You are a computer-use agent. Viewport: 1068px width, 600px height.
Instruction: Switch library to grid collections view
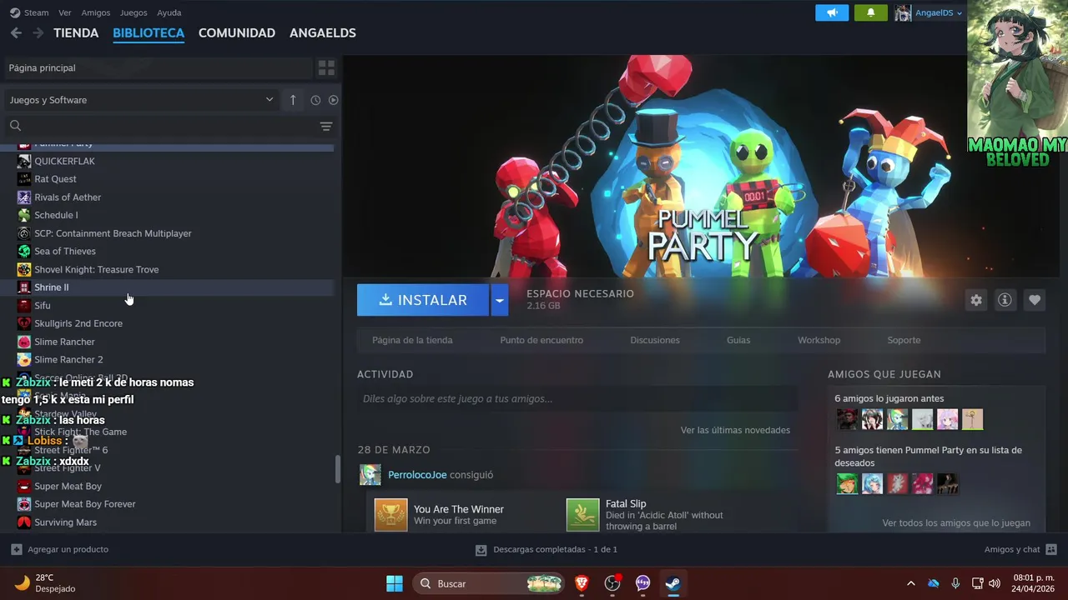pyautogui.click(x=326, y=67)
